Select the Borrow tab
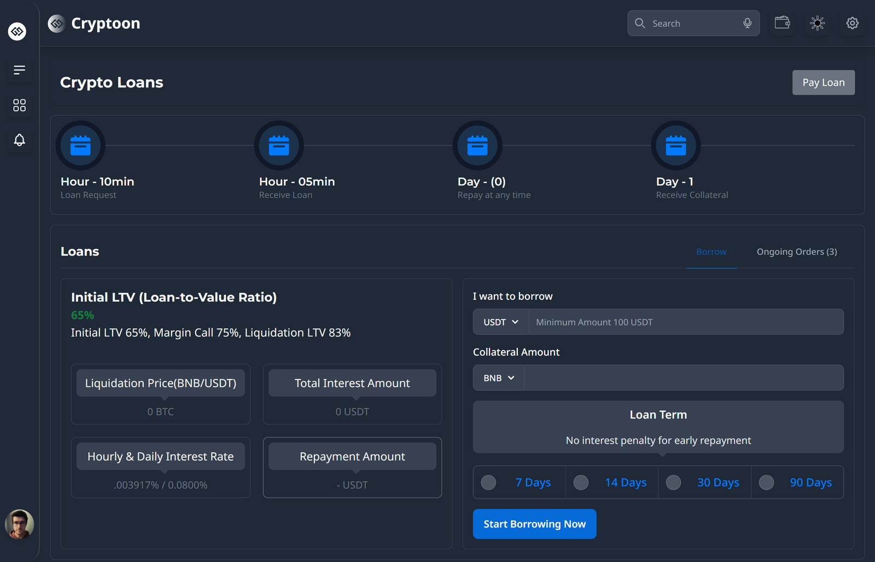 (x=711, y=251)
